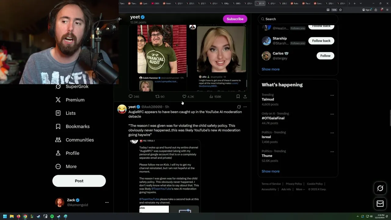Open the Privacy Policy footer link
391x220 pixels.
(294, 184)
